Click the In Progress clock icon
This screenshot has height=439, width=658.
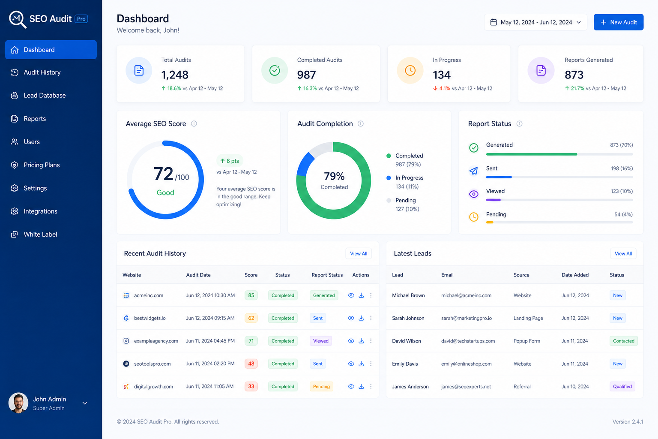tap(410, 70)
